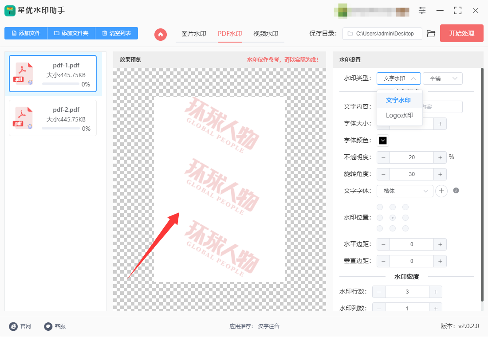488x337 pixels.
Task: Select middle-left watermark position
Action: tap(380, 218)
